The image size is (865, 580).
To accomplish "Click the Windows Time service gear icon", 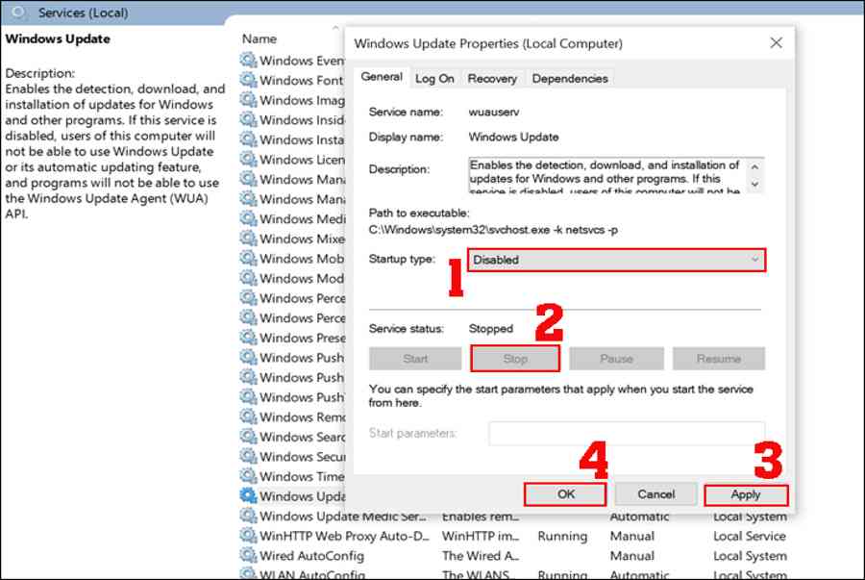I will click(248, 476).
